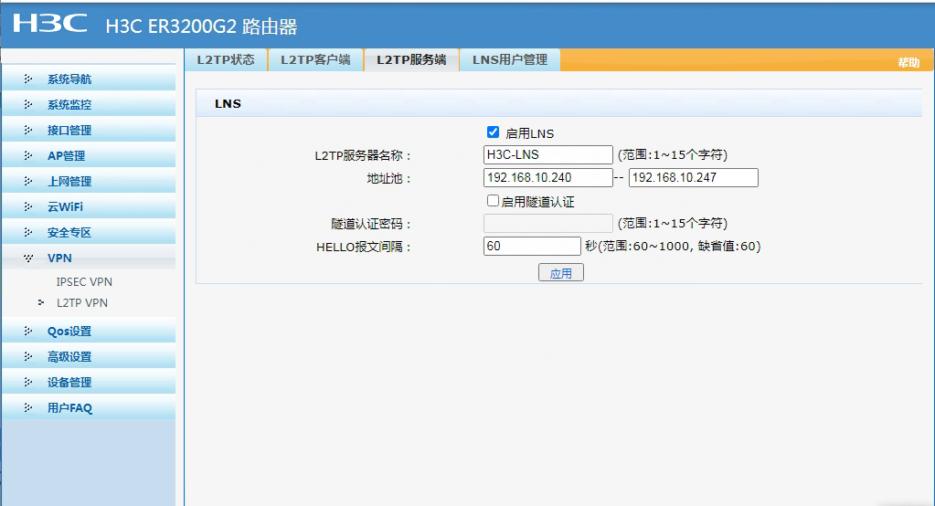The image size is (935, 506).
Task: Click the address pool start field 192.168.10.240
Action: [x=548, y=177]
